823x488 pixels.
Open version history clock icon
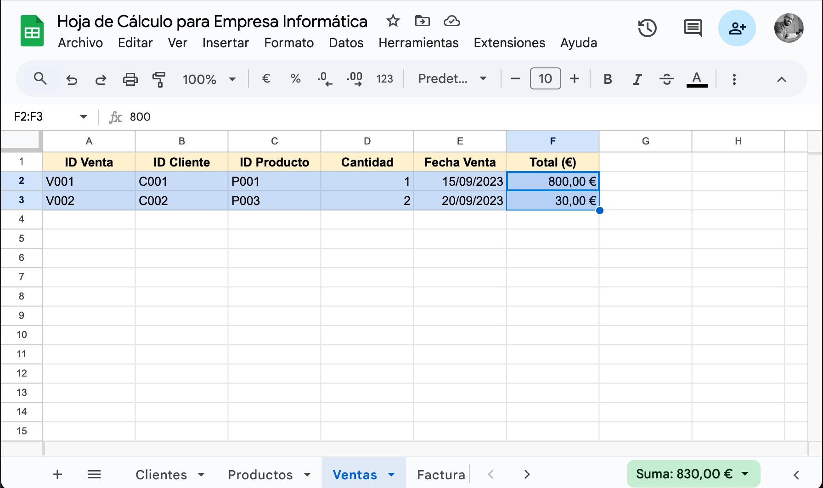pos(647,28)
